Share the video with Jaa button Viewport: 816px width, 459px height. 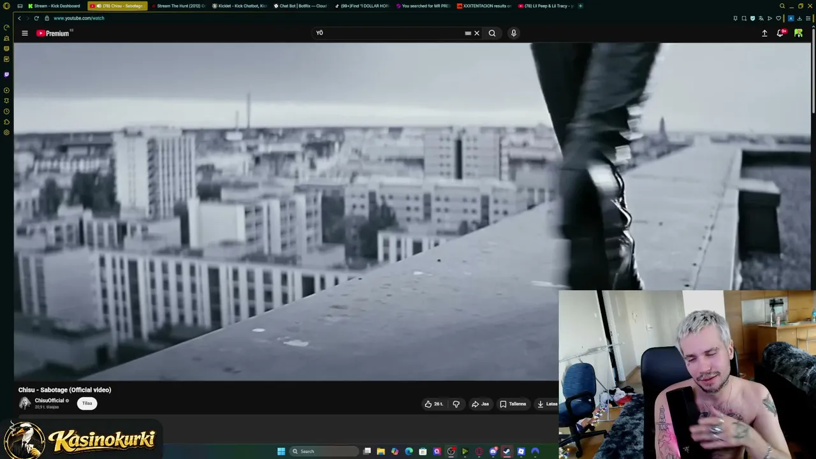click(480, 404)
